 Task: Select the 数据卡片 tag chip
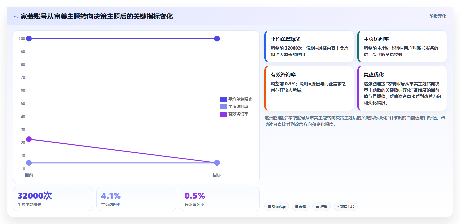345,206
